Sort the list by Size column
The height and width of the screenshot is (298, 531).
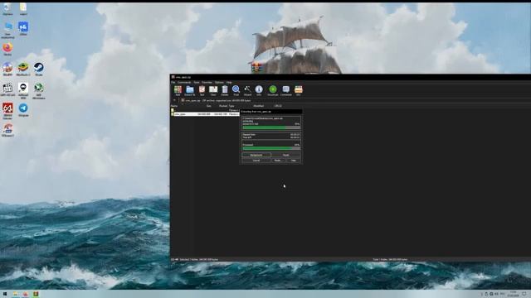[x=208, y=106]
